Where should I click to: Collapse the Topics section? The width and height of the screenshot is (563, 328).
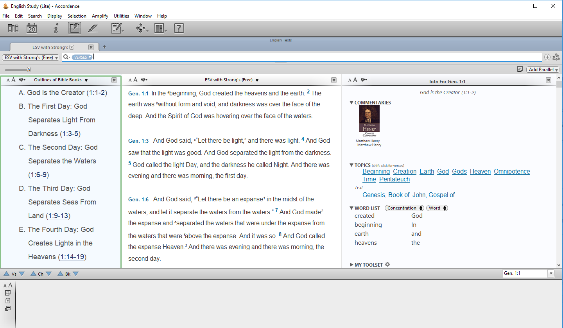click(351, 165)
